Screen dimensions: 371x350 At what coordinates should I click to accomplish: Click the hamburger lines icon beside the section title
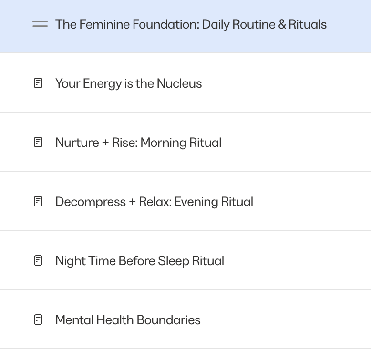point(40,24)
